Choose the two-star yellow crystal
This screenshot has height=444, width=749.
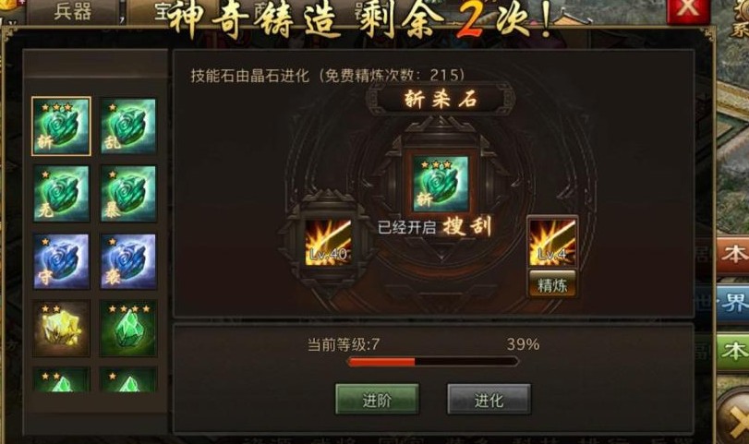point(61,329)
